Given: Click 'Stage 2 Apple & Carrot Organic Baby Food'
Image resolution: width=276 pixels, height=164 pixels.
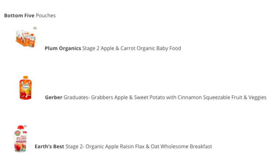Looking at the screenshot, I should coord(132,48).
